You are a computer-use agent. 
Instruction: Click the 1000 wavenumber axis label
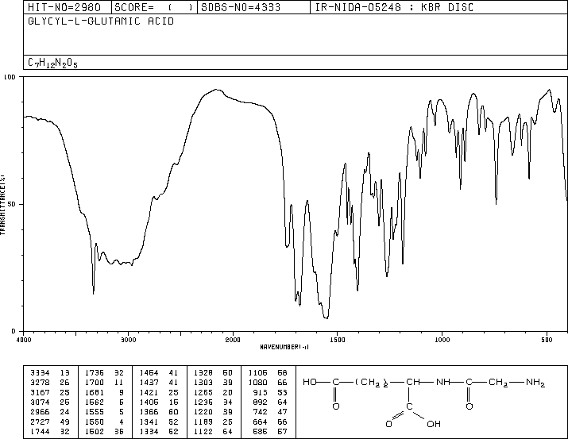(x=442, y=340)
